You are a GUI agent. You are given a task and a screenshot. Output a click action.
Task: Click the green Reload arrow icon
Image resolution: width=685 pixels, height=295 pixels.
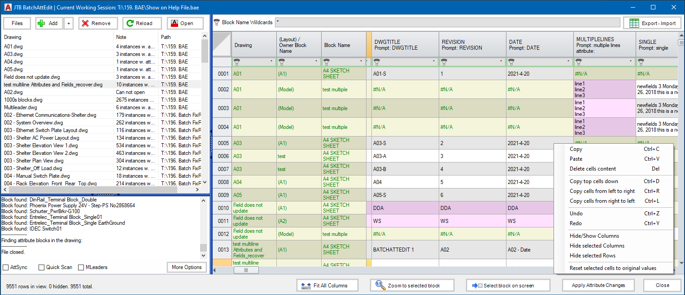click(130, 23)
